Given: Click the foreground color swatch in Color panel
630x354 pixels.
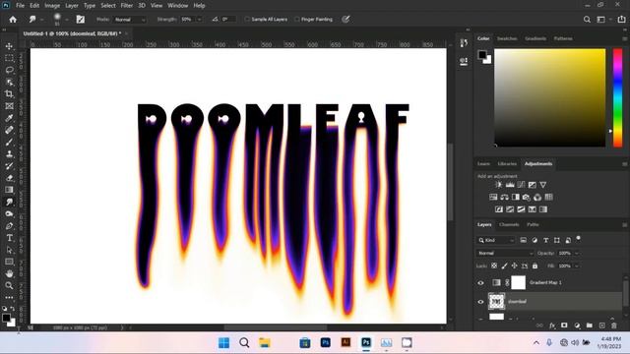Looking at the screenshot, I should coord(481,55).
